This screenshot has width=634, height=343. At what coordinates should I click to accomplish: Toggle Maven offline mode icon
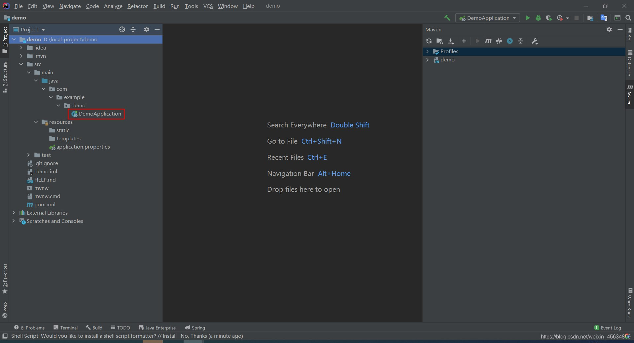click(x=499, y=41)
